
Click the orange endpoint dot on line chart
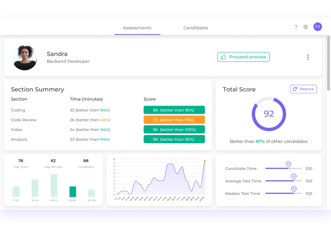pos(205,161)
